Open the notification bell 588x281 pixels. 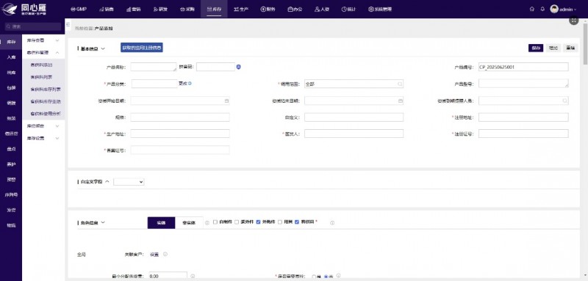coord(542,9)
